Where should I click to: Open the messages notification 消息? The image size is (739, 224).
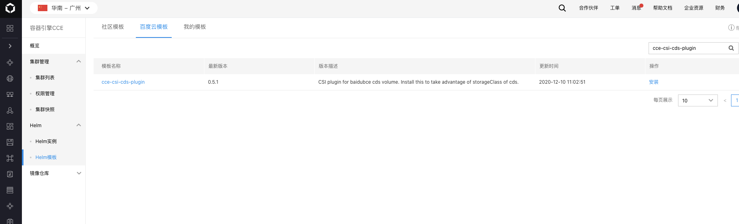click(x=637, y=8)
